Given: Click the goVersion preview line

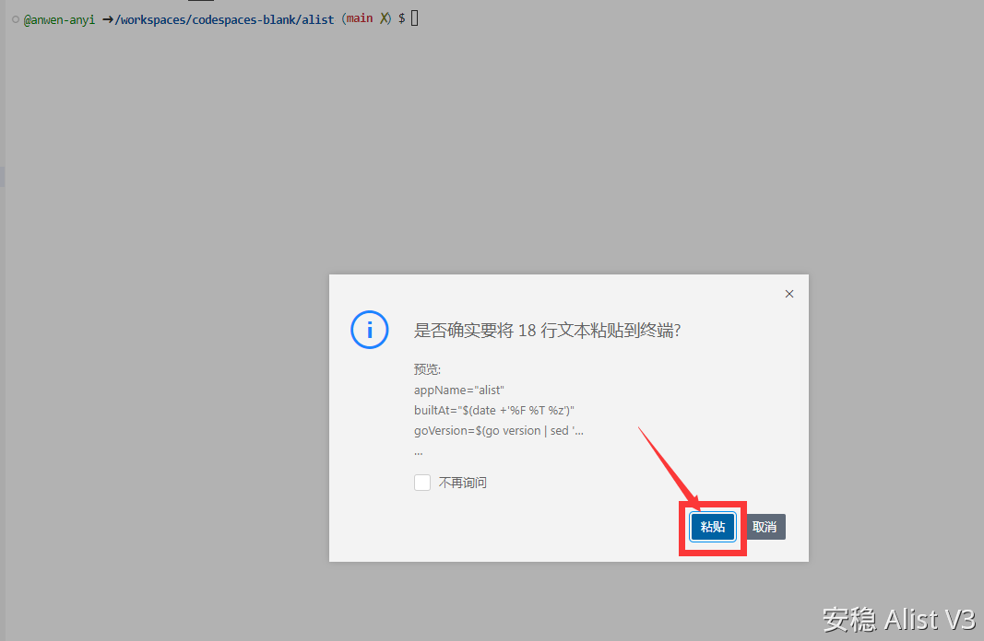Looking at the screenshot, I should (x=499, y=430).
